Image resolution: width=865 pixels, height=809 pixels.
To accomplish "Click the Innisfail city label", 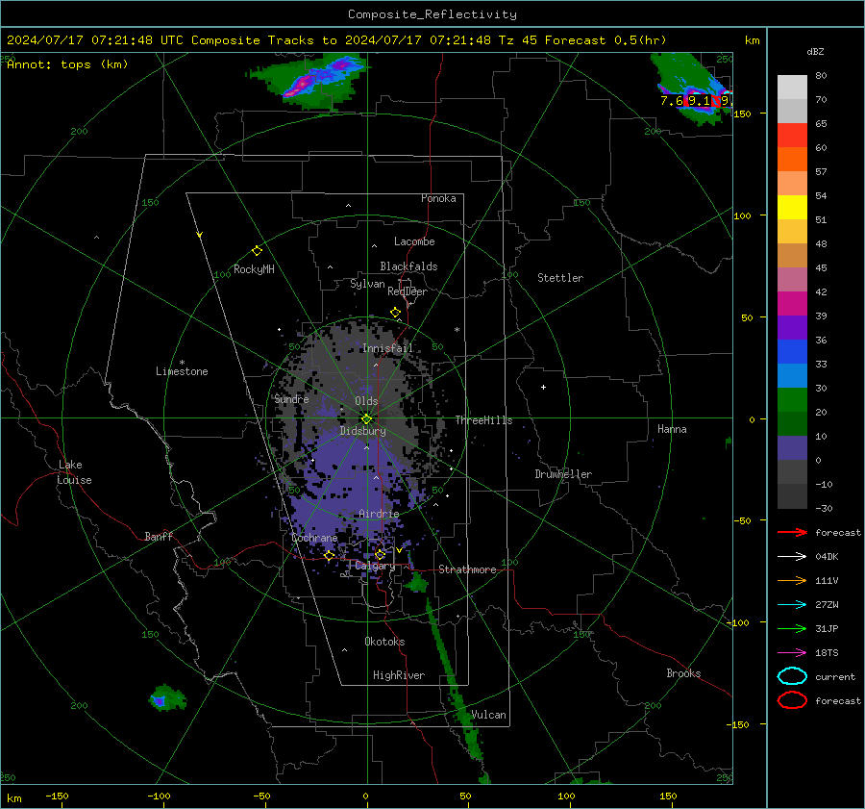I will click(387, 348).
